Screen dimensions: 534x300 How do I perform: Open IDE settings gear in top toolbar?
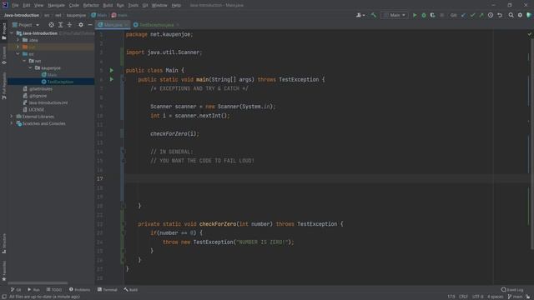[520, 15]
